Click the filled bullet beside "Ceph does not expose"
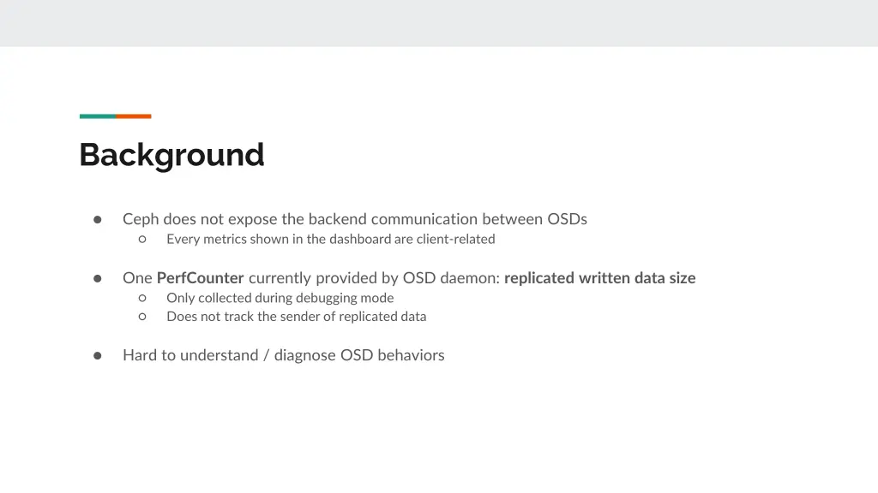Image resolution: width=878 pixels, height=493 pixels. (98, 220)
